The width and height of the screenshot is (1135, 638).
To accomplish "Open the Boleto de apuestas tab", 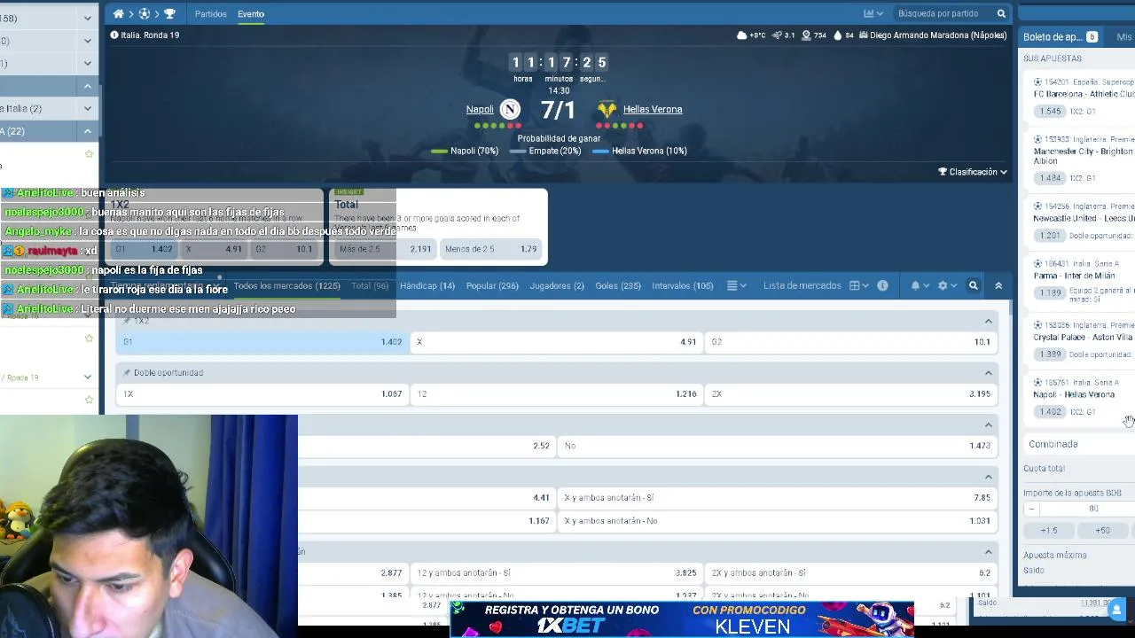I will tap(1060, 37).
